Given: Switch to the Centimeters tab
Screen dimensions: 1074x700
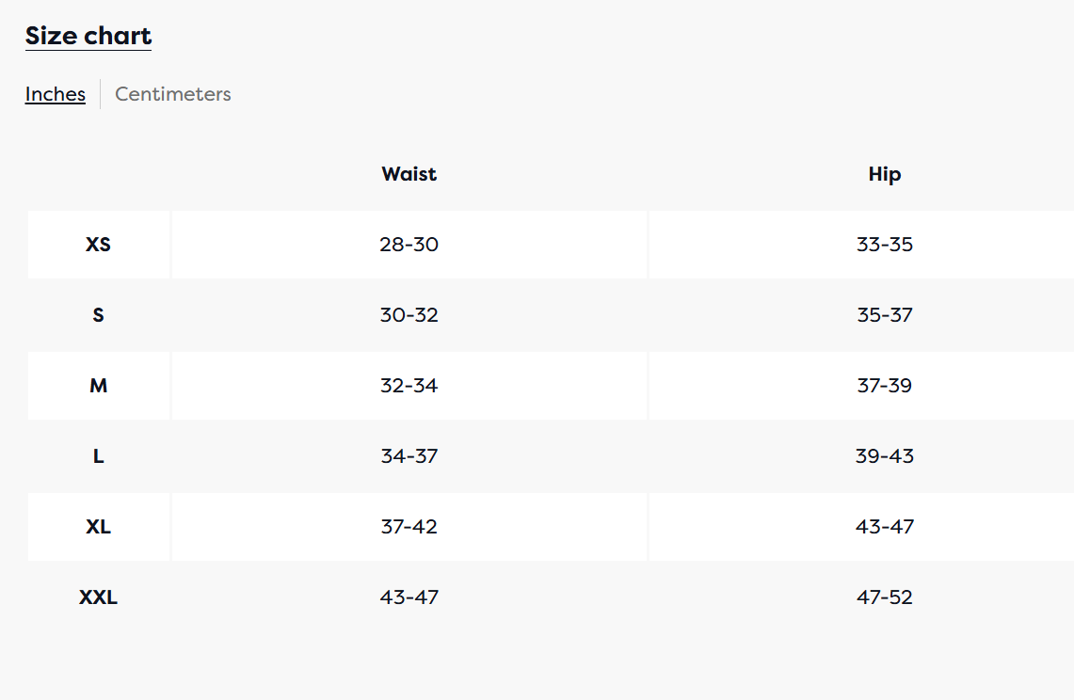Looking at the screenshot, I should (x=172, y=94).
